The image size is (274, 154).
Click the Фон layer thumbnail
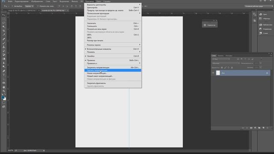(x=218, y=73)
